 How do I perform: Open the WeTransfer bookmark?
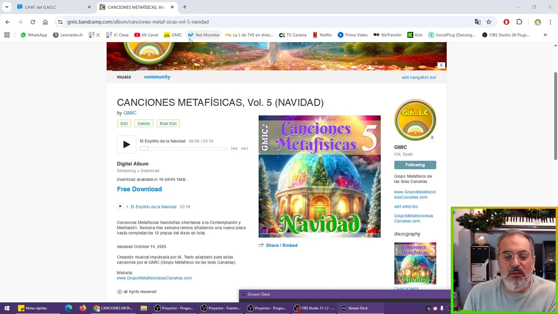click(x=388, y=35)
